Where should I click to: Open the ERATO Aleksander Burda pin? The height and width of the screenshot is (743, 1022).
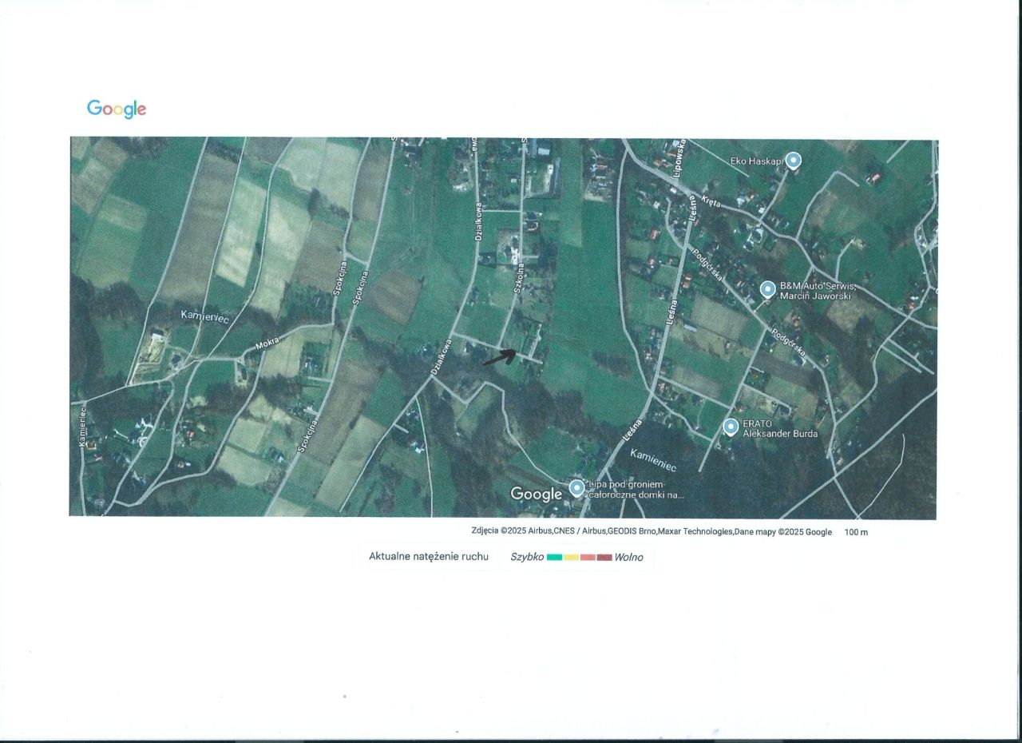click(x=731, y=427)
